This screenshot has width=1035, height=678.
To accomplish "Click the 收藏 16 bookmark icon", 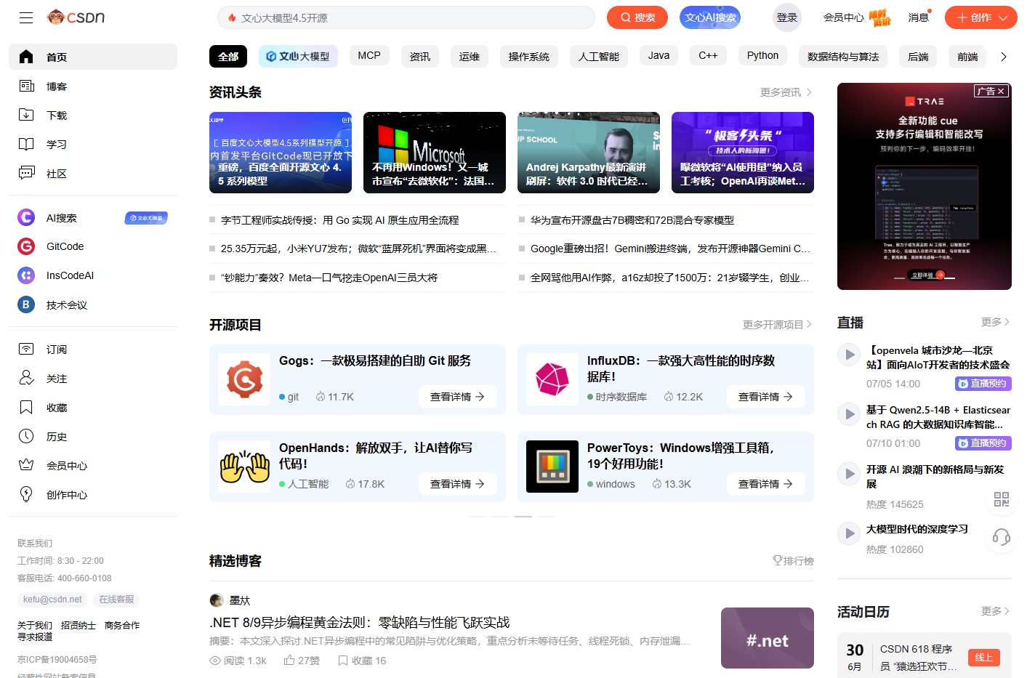I will tap(343, 661).
